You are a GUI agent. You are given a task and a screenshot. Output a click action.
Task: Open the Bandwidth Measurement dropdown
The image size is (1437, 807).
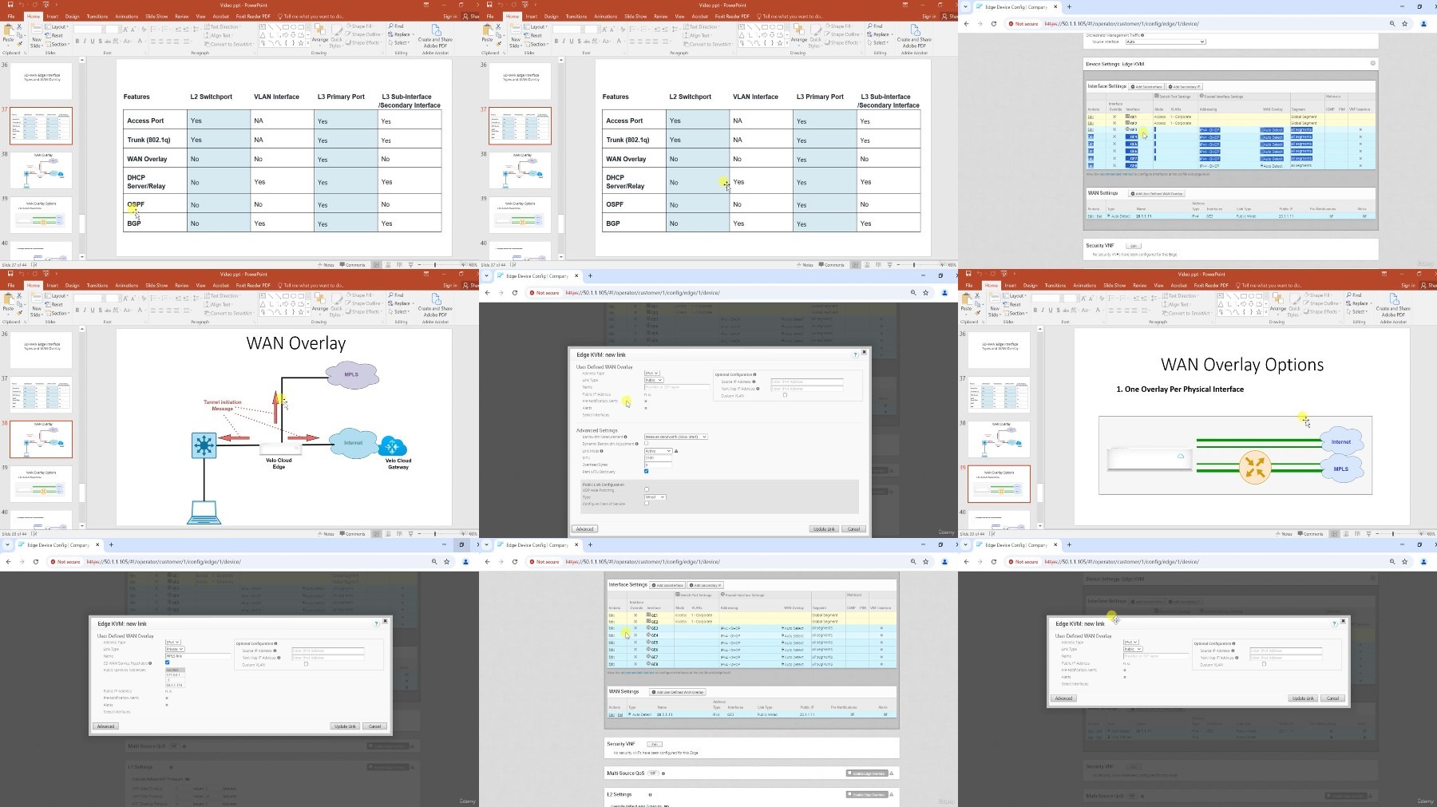coord(676,437)
